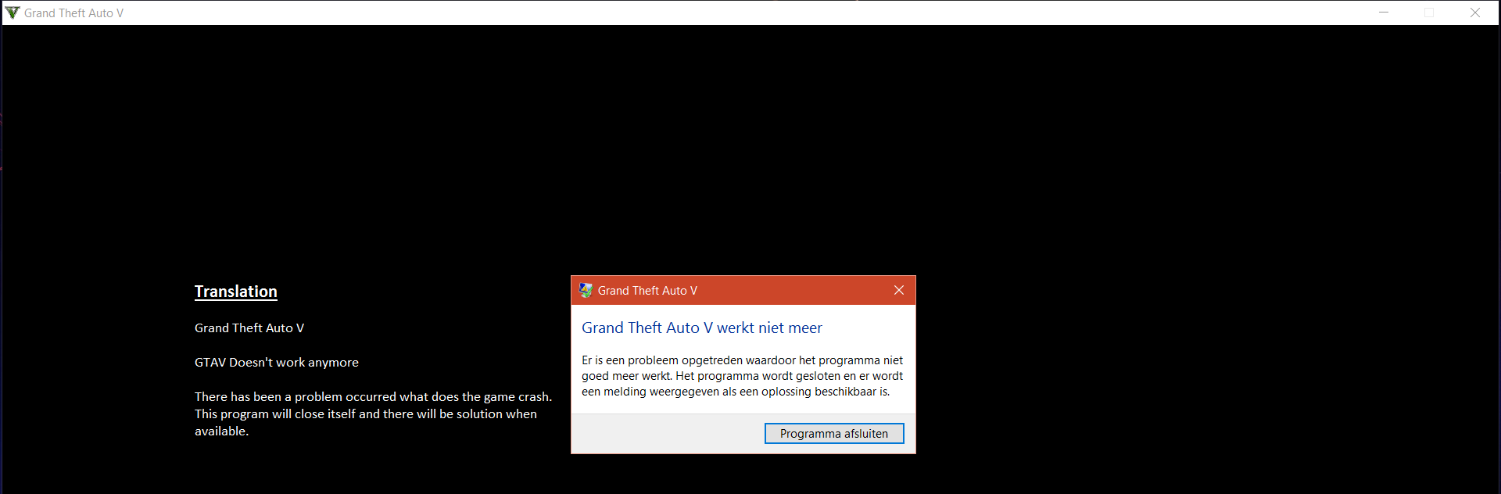This screenshot has height=494, width=1501.
Task: Click the dialog title text 'Grand Theft Auto V'
Action: [647, 291]
